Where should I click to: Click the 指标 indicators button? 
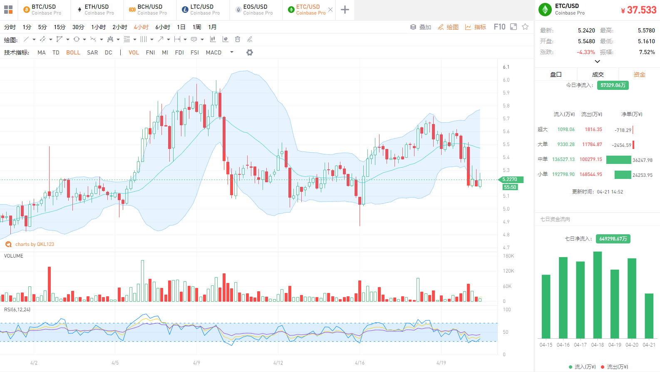coord(476,27)
